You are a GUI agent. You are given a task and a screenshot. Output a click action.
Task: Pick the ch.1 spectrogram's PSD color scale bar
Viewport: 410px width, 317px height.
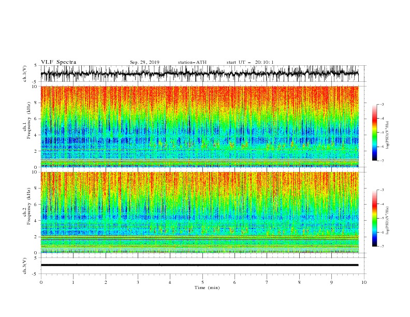coord(374,132)
